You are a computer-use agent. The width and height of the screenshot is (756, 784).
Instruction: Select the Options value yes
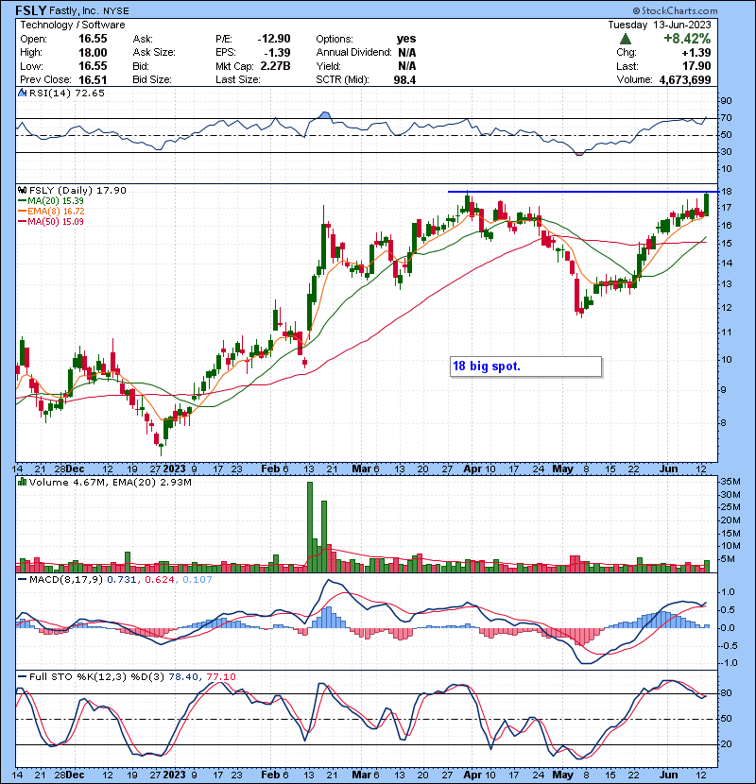(405, 39)
